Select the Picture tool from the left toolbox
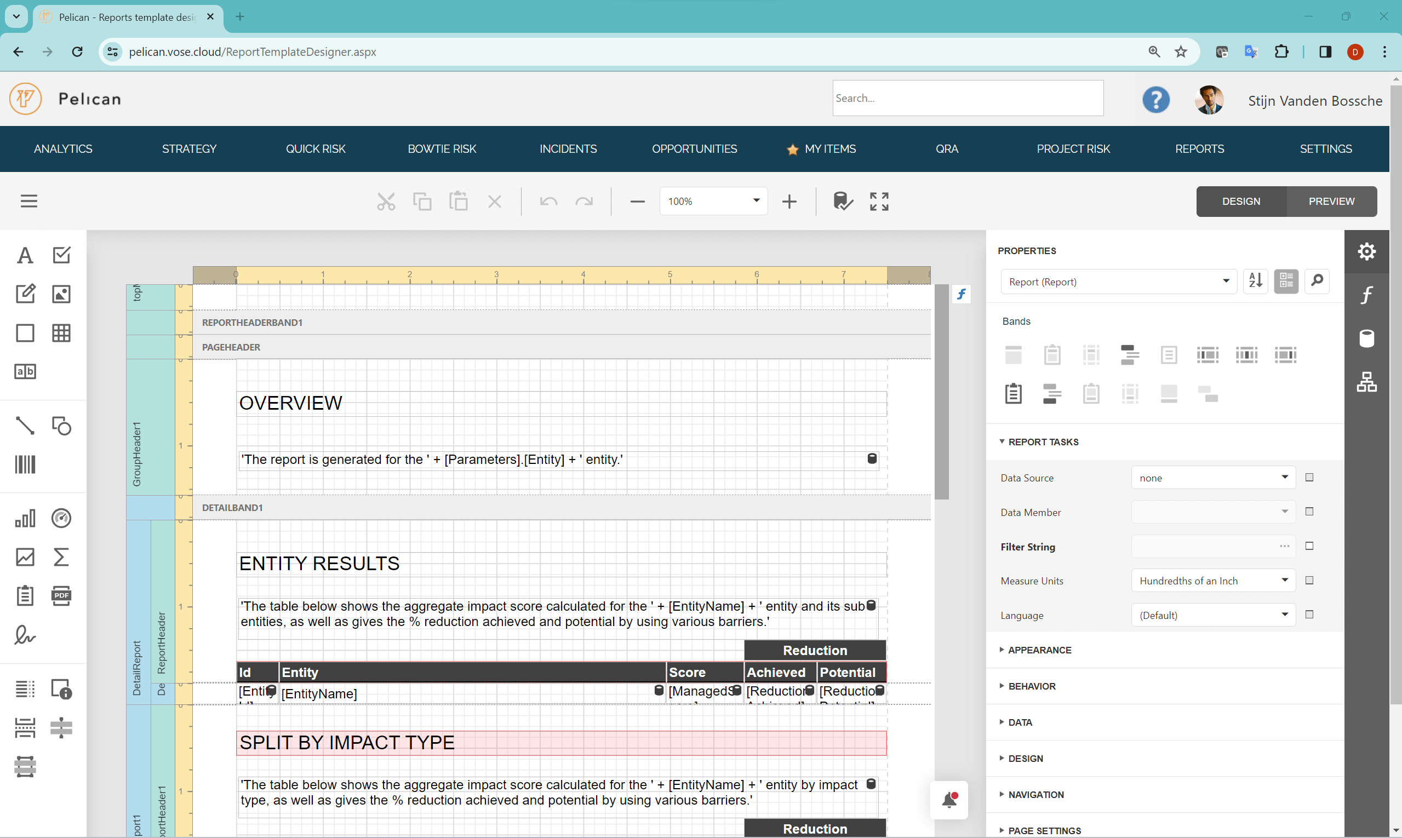Image resolution: width=1402 pixels, height=838 pixels. (61, 294)
